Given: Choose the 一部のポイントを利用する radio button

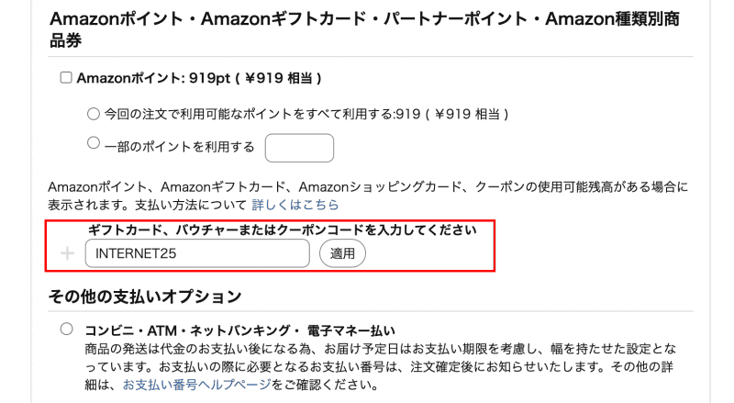Looking at the screenshot, I should point(93,143).
